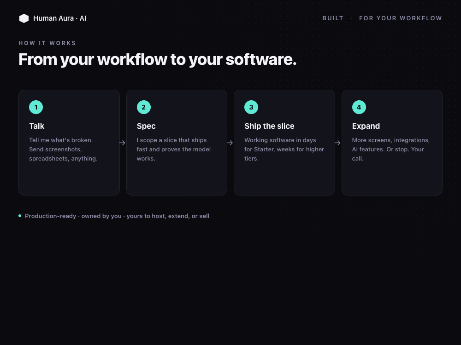Click the teal dot before Production-ready
The width and height of the screenshot is (461, 345).
20,216
